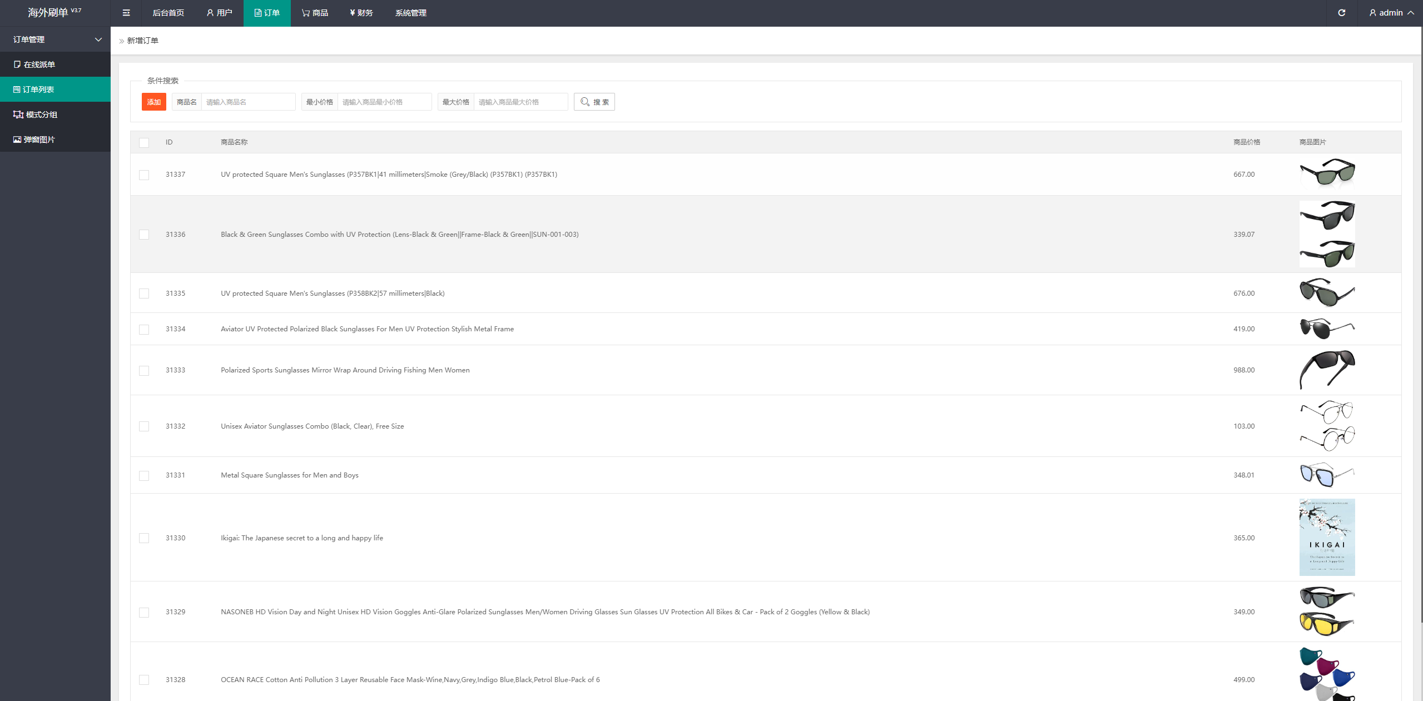Click the magnifier 搜索 button
The image size is (1423, 701).
coord(594,102)
